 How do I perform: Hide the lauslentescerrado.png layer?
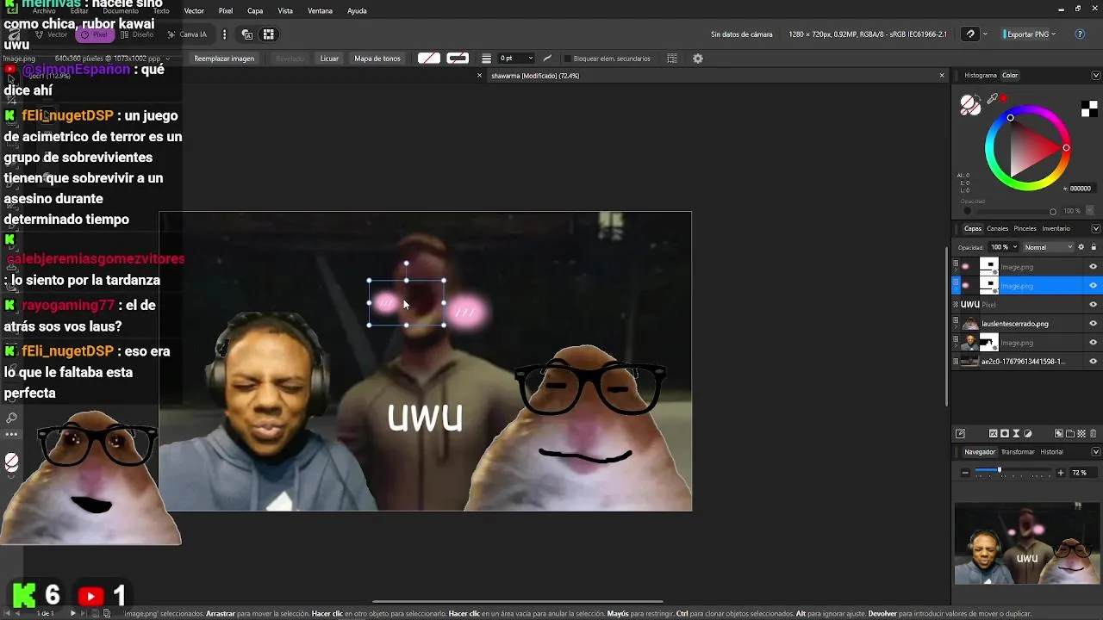point(1093,324)
